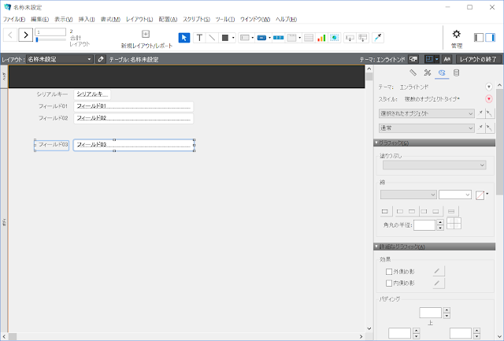Edit the 内側の影 shadow settings pencil
The width and height of the screenshot is (504, 341).
[x=437, y=284]
